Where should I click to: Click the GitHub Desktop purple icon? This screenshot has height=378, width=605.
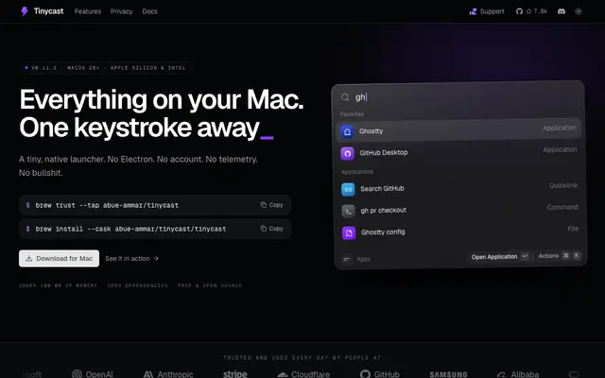[347, 153]
